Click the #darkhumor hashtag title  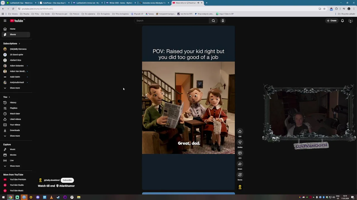(67, 186)
